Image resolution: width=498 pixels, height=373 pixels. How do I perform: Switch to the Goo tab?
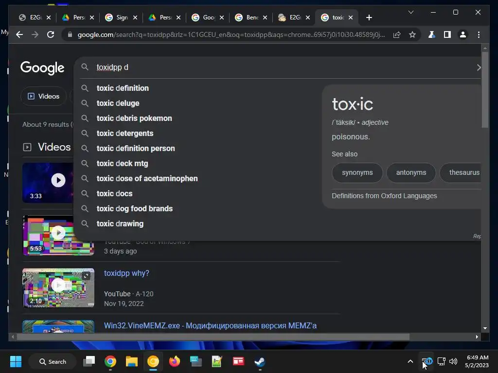coord(209,17)
